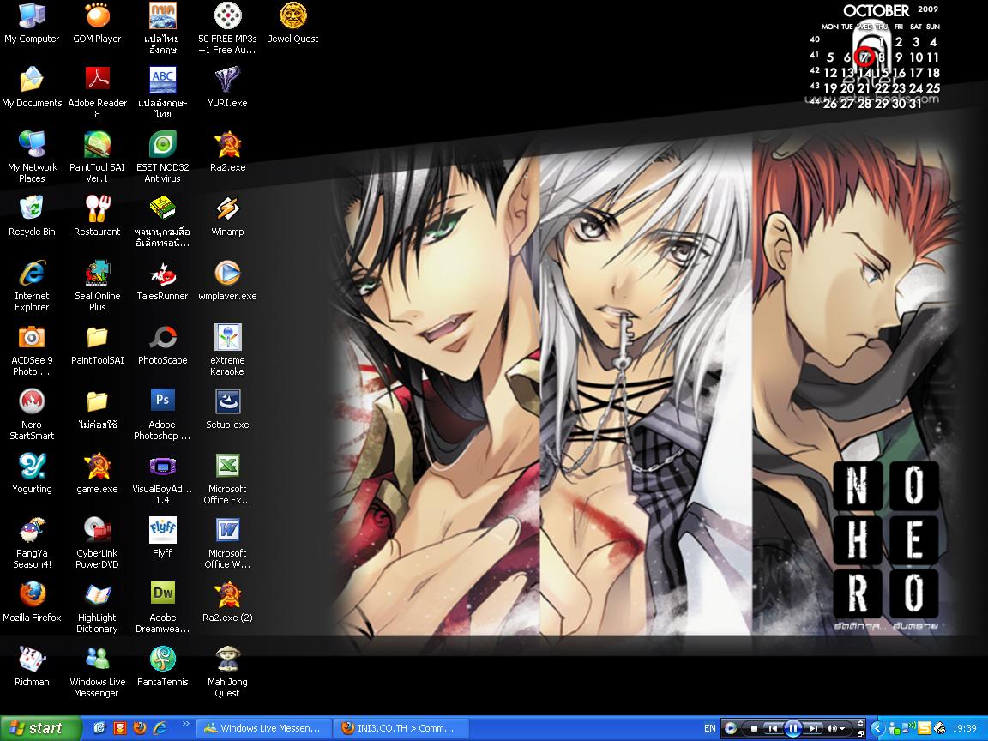Skip to next track in taskbar player
Screen dimensions: 988x741
(813, 728)
